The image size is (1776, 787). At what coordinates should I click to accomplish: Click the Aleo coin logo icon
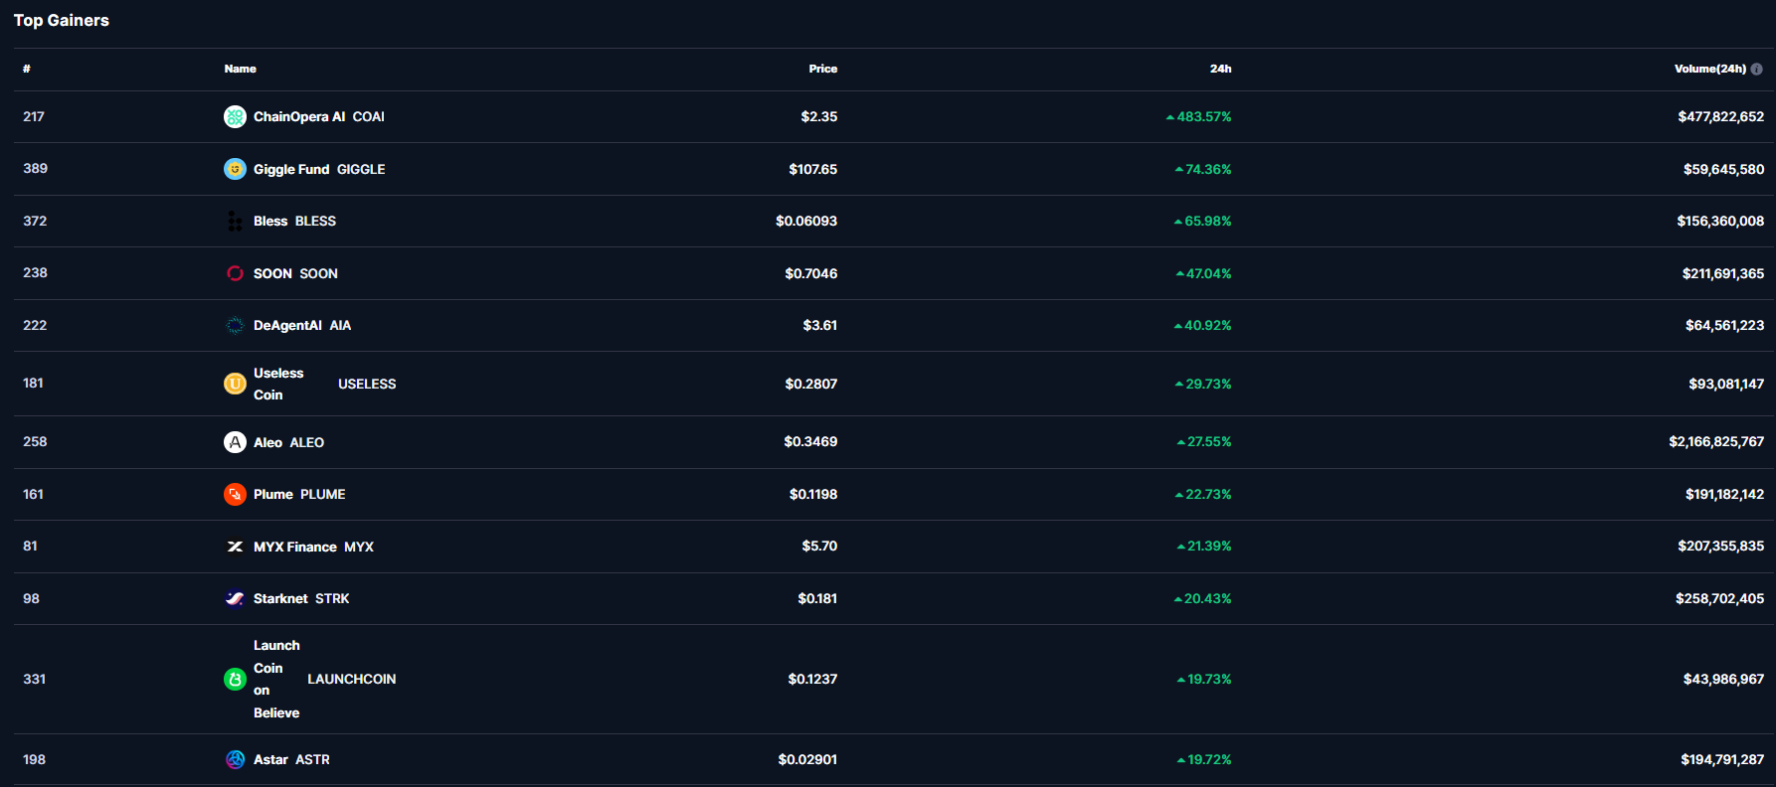235,442
